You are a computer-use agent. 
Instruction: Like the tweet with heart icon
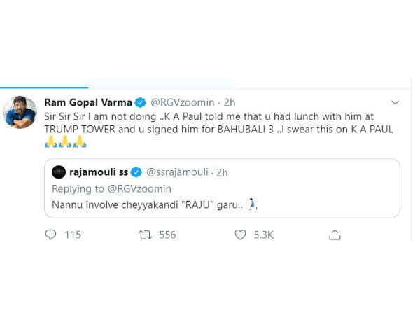[241, 234]
